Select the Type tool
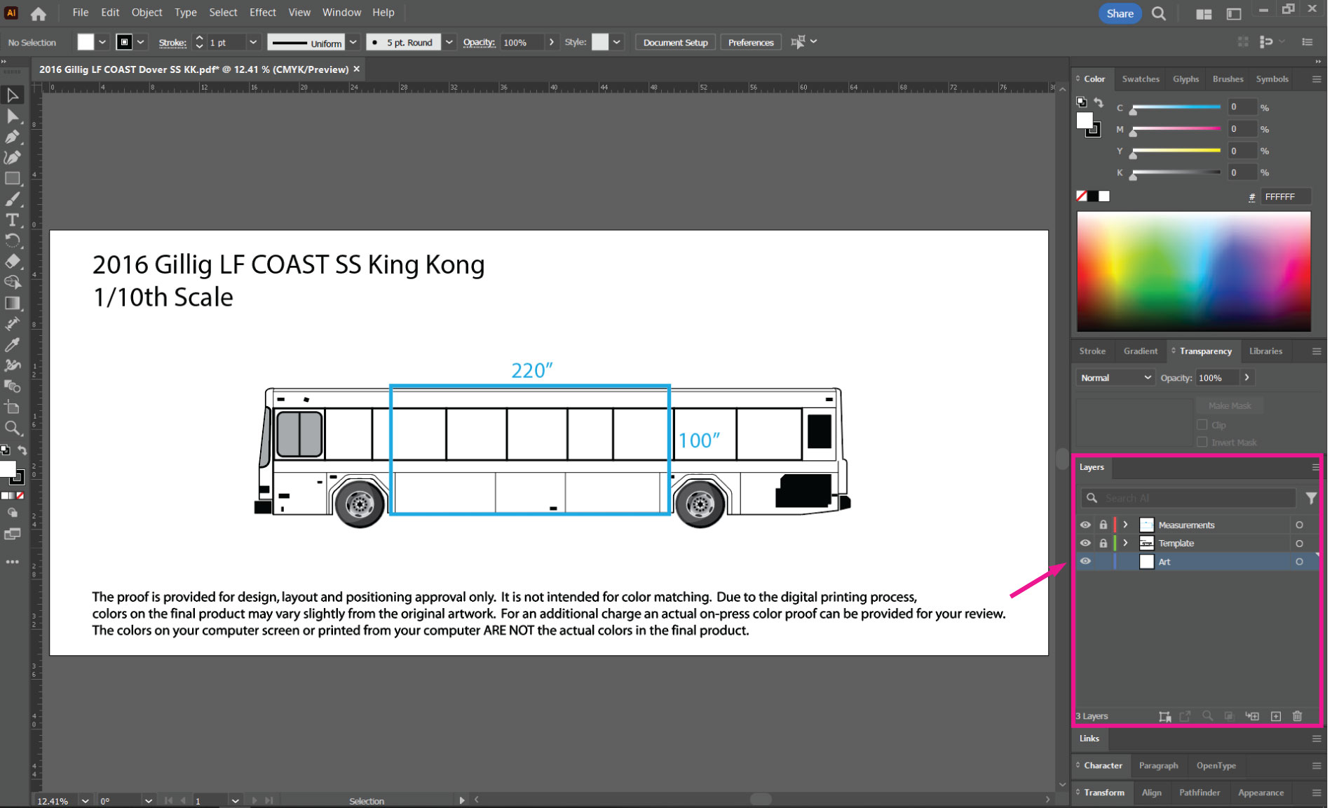Screen dimensions: 1332x808 click(13, 220)
